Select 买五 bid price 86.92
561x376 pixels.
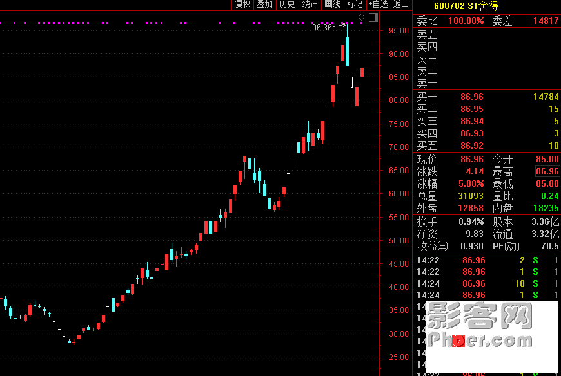click(x=472, y=146)
